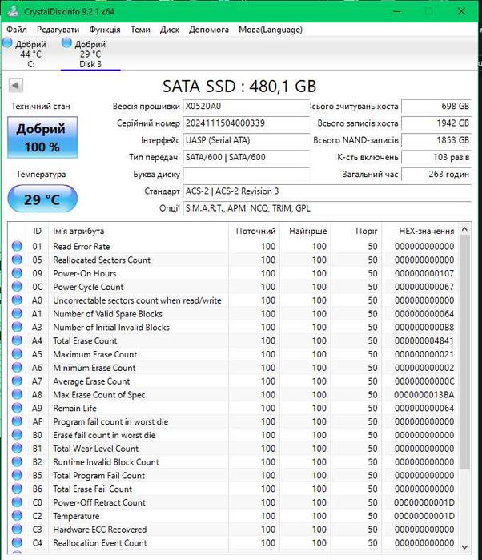Select the Max Erase Count of Spec hex 0000000013BA

click(x=424, y=395)
